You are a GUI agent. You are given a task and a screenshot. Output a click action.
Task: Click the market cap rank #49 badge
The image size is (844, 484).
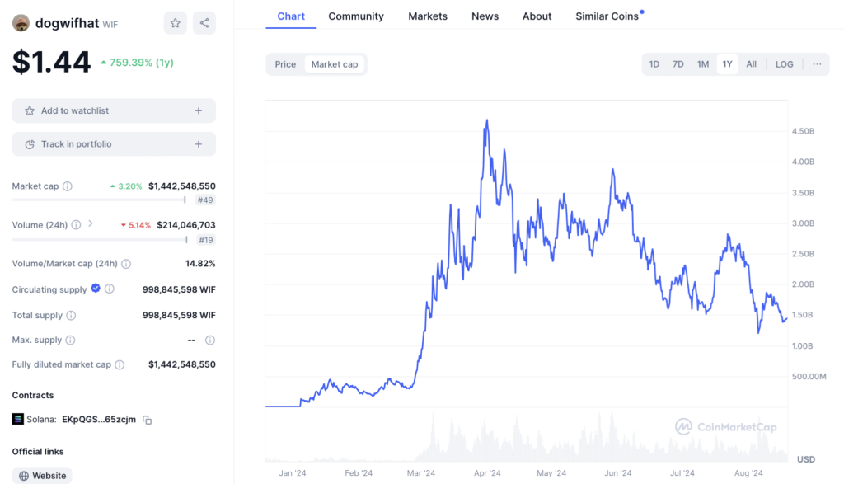click(205, 200)
